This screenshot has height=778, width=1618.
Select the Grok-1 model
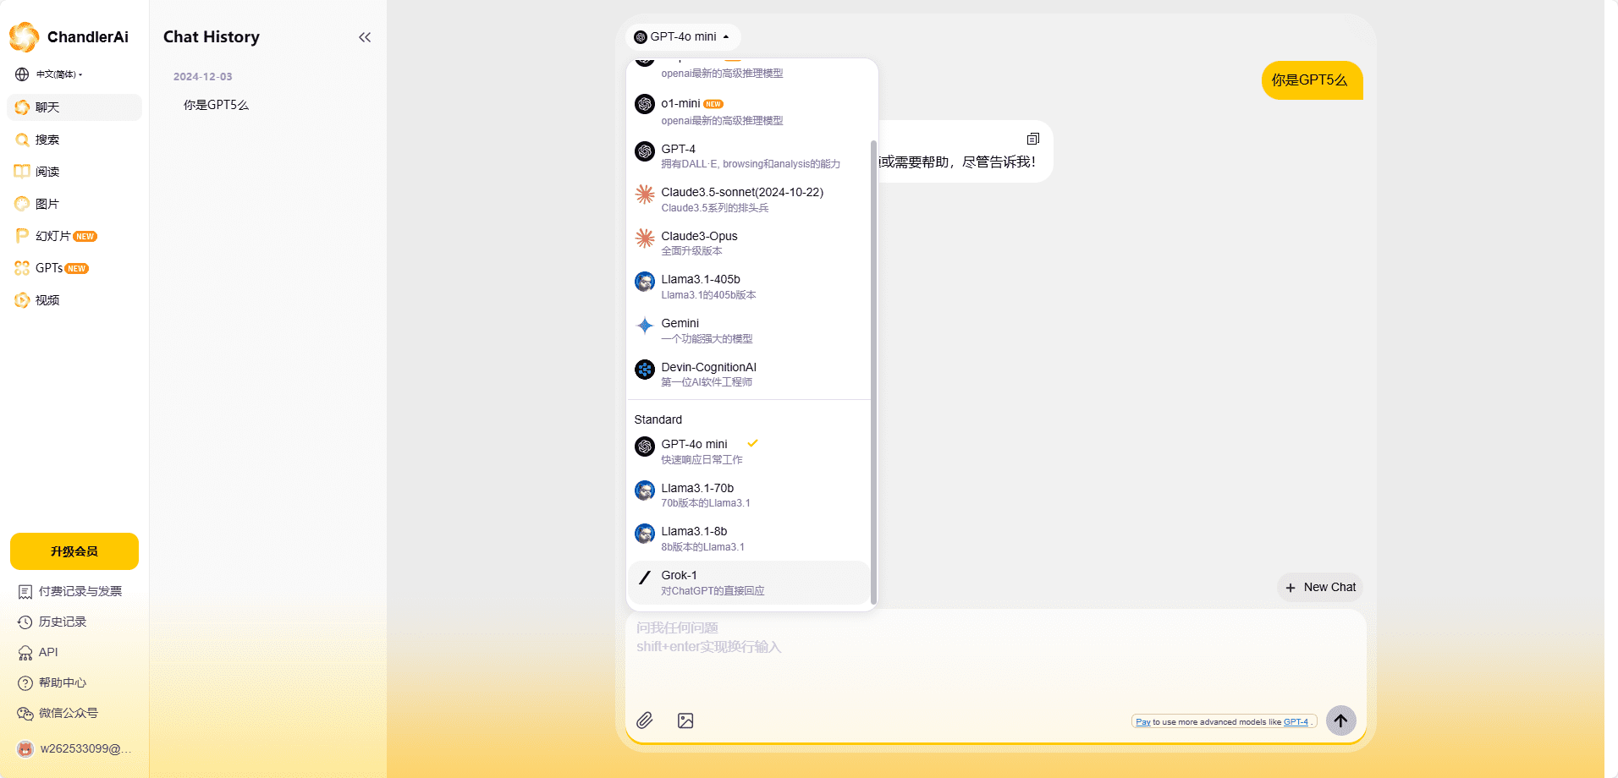point(748,583)
